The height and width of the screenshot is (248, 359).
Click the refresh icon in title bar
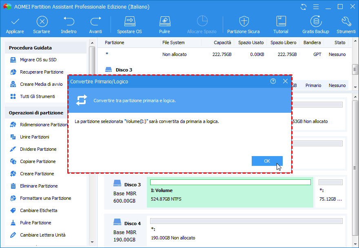coord(304,7)
